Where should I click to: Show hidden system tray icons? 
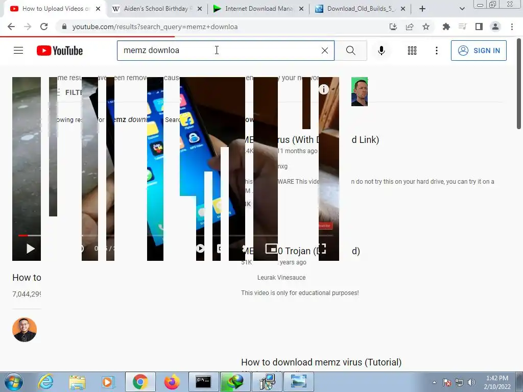pyautogui.click(x=434, y=382)
